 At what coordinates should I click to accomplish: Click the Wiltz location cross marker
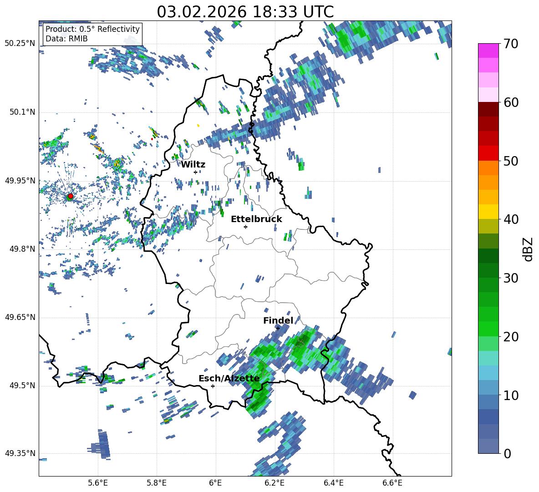(196, 172)
